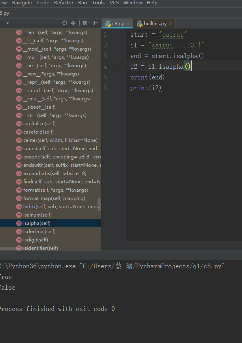The height and width of the screenshot is (343, 242).
Task: Click the find method icon
Action: (x=19, y=182)
